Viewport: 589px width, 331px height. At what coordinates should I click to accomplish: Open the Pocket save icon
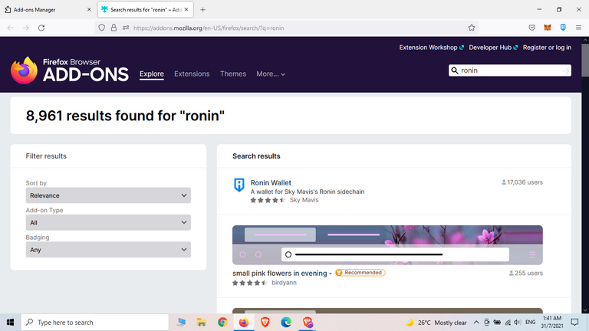coord(532,28)
